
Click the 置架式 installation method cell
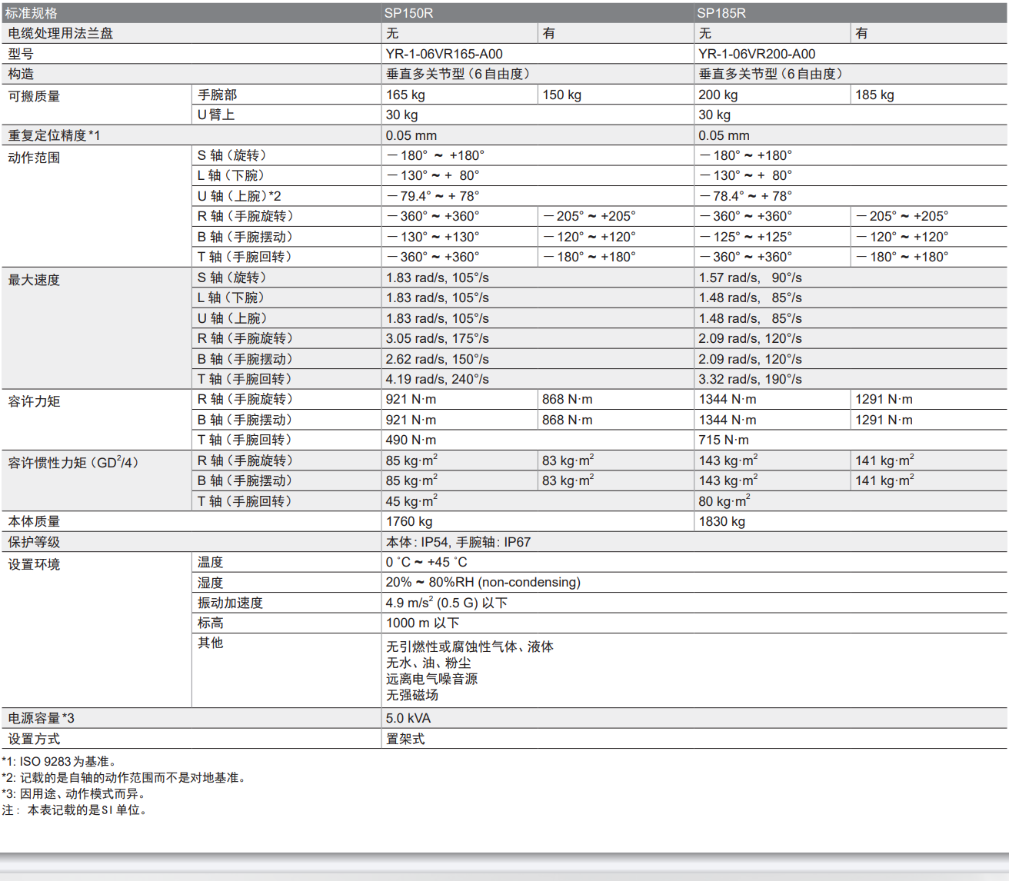tap(405, 739)
